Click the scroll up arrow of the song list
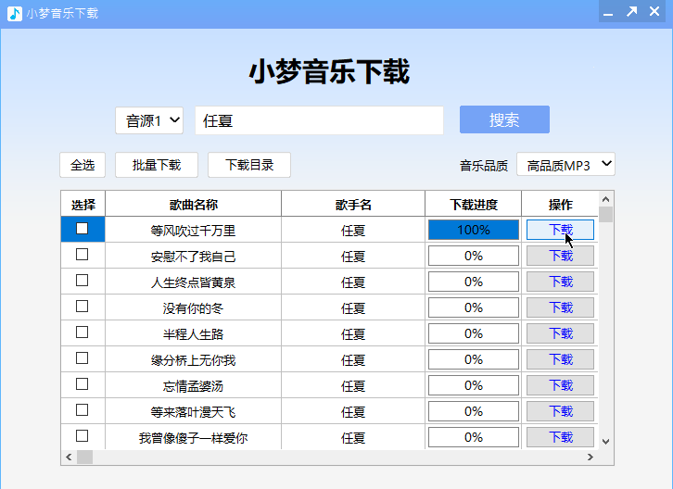The width and height of the screenshot is (673, 489). point(606,199)
